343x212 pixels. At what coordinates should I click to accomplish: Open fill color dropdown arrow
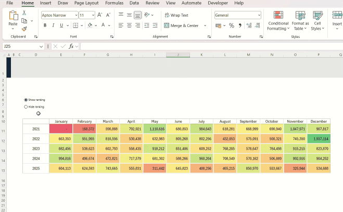(96, 25)
